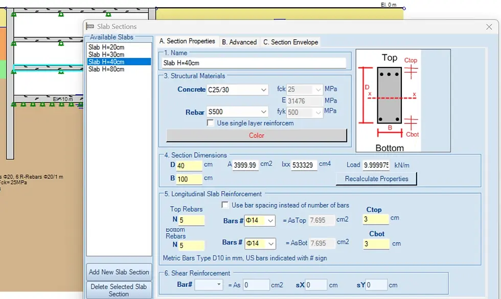
Task: Click the AsBot 7.695 field
Action: [x=322, y=243]
